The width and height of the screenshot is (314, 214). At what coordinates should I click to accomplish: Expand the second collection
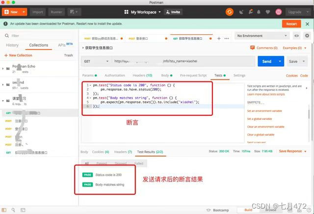tap(3, 85)
